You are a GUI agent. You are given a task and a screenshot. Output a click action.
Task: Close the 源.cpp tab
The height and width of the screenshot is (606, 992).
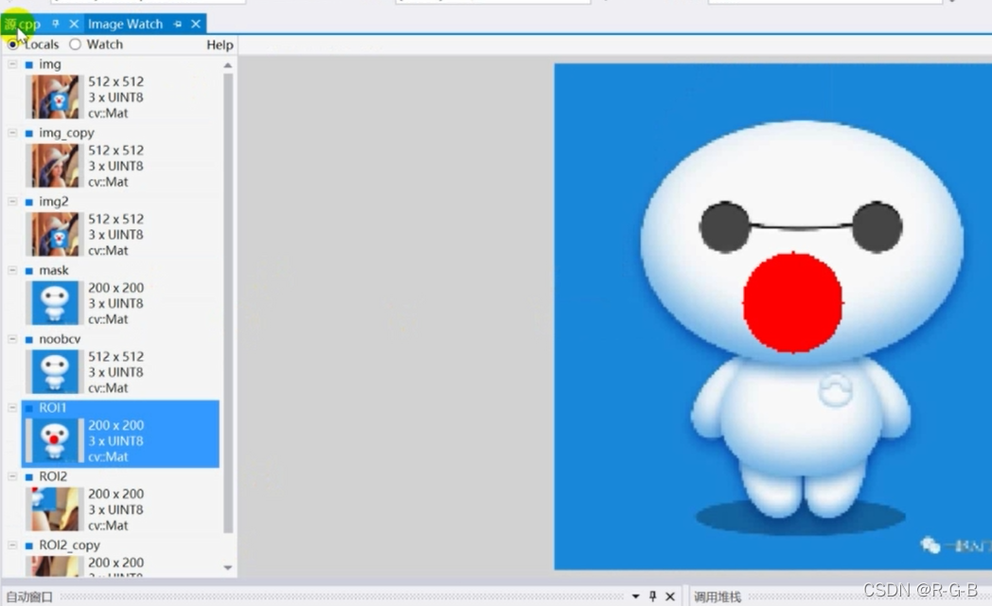pos(74,24)
